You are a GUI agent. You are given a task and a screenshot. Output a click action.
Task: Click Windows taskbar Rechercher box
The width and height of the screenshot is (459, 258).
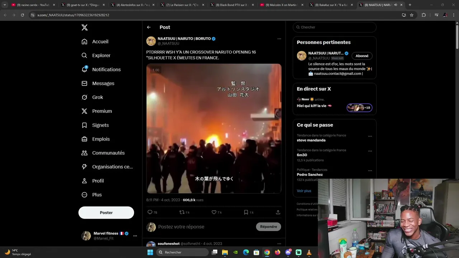[182, 252]
